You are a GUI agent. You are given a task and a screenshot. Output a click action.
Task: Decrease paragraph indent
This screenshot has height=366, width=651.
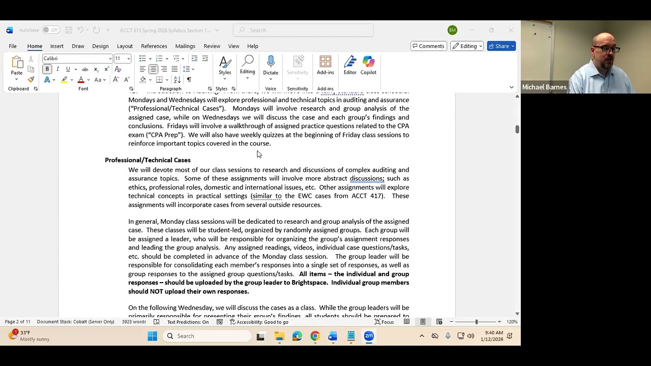pos(194,58)
